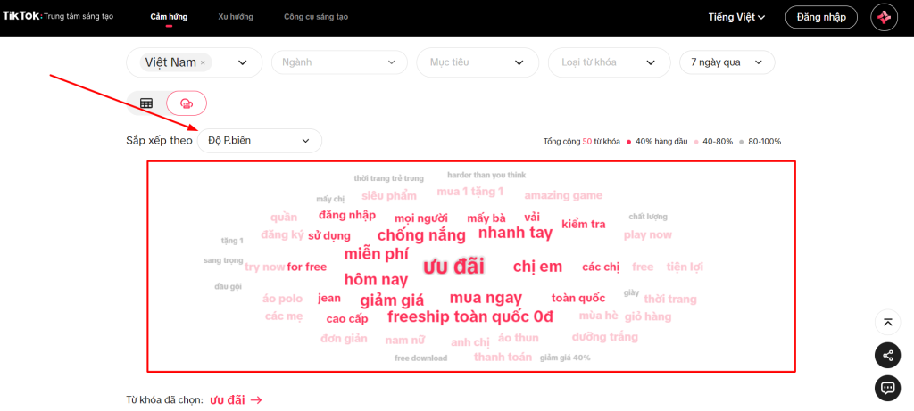Screen dimensions: 914x411
Task: Switch to table view icon
Action: click(146, 103)
